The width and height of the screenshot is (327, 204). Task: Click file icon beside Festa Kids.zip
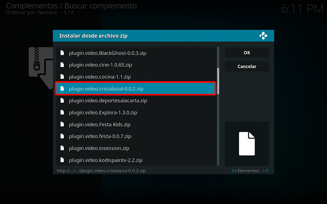(x=62, y=124)
